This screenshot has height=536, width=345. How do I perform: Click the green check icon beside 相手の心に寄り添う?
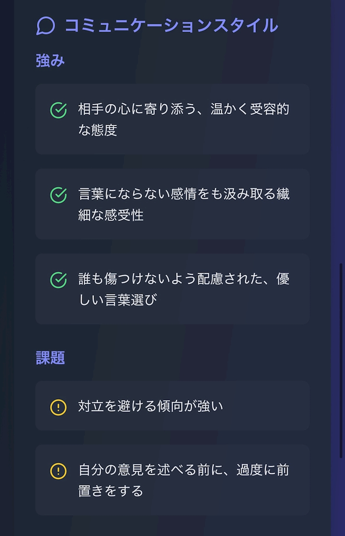58,110
